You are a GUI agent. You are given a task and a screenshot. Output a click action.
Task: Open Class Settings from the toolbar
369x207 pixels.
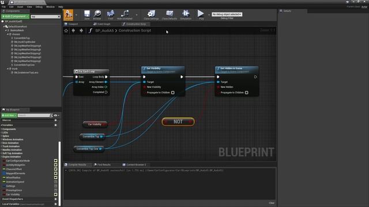coord(151,14)
